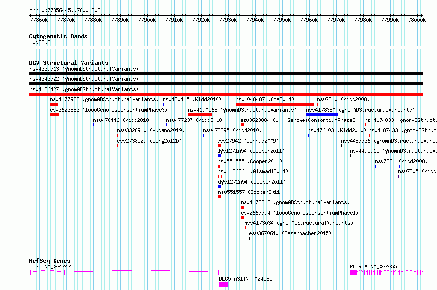Open the nsv480415 (Kidd2010) label
The image size is (437, 290).
[192, 99]
